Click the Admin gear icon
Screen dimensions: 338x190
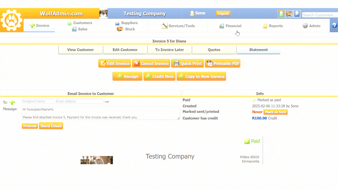pyautogui.click(x=305, y=26)
